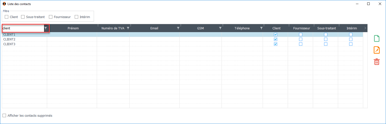Check the Intérim filter checkbox
Screen dimensions: 386x124
pos(76,17)
